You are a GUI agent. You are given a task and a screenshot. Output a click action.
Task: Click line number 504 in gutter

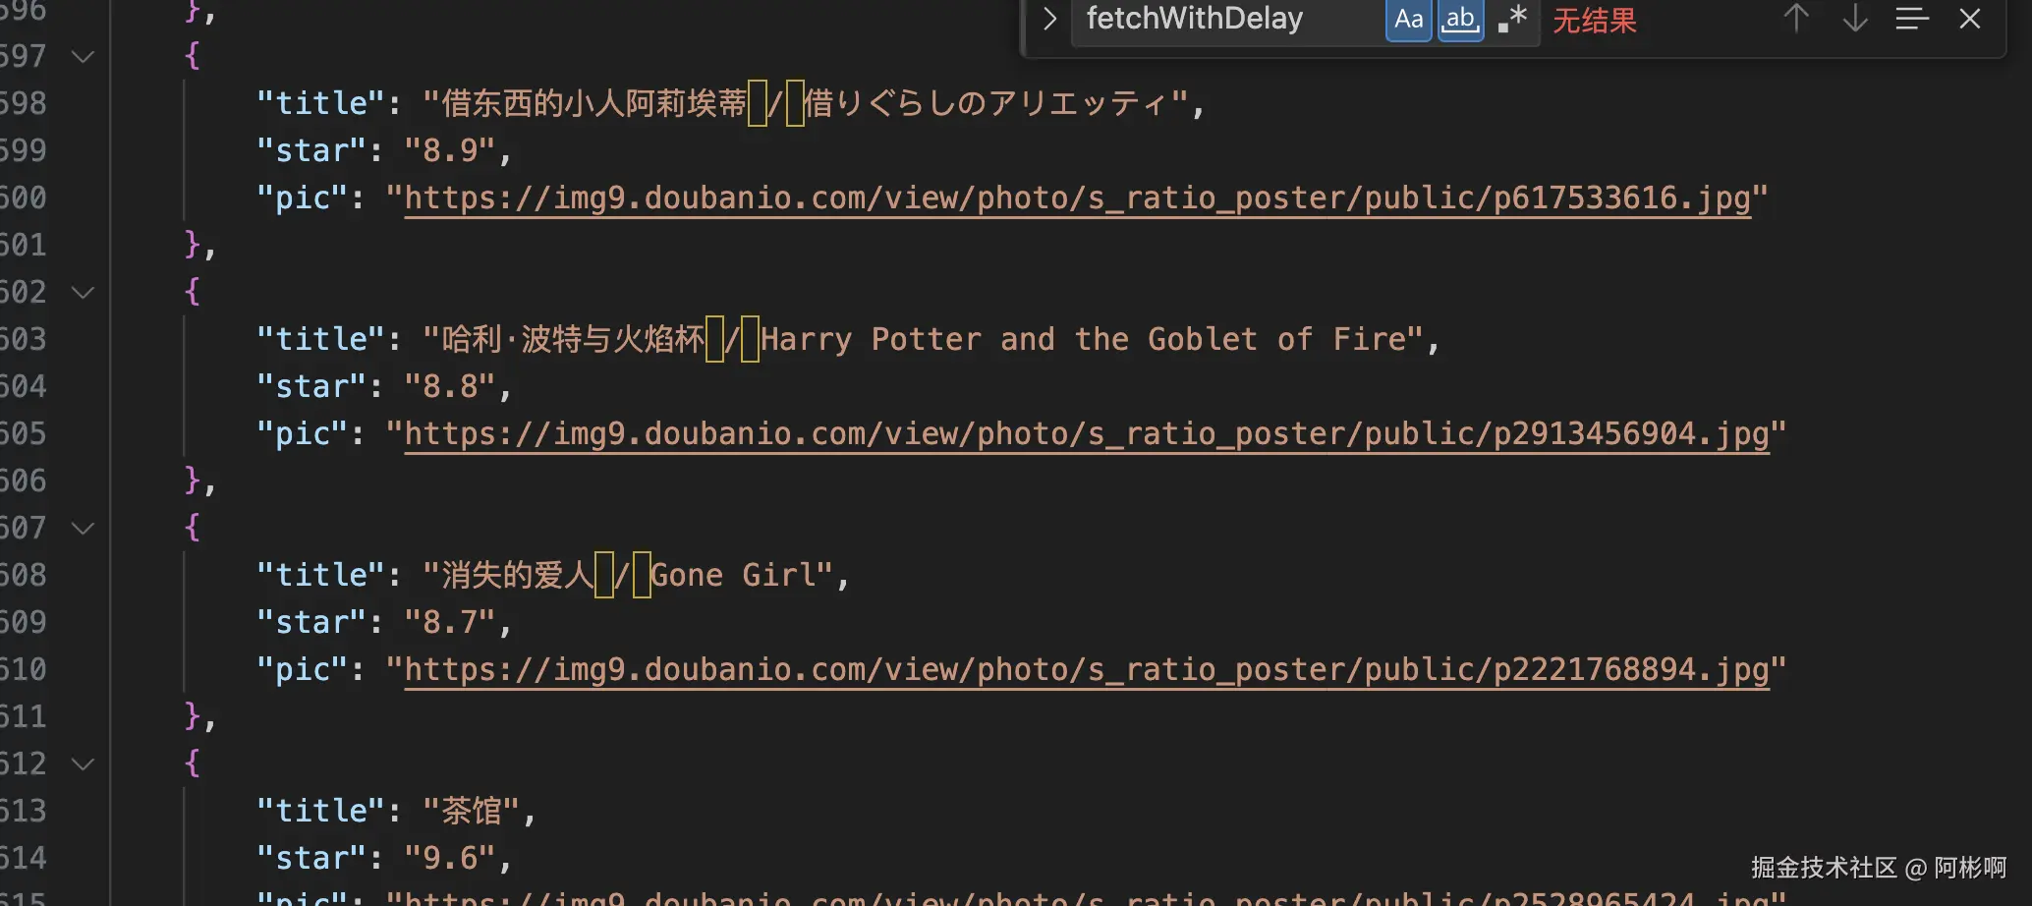[23, 386]
